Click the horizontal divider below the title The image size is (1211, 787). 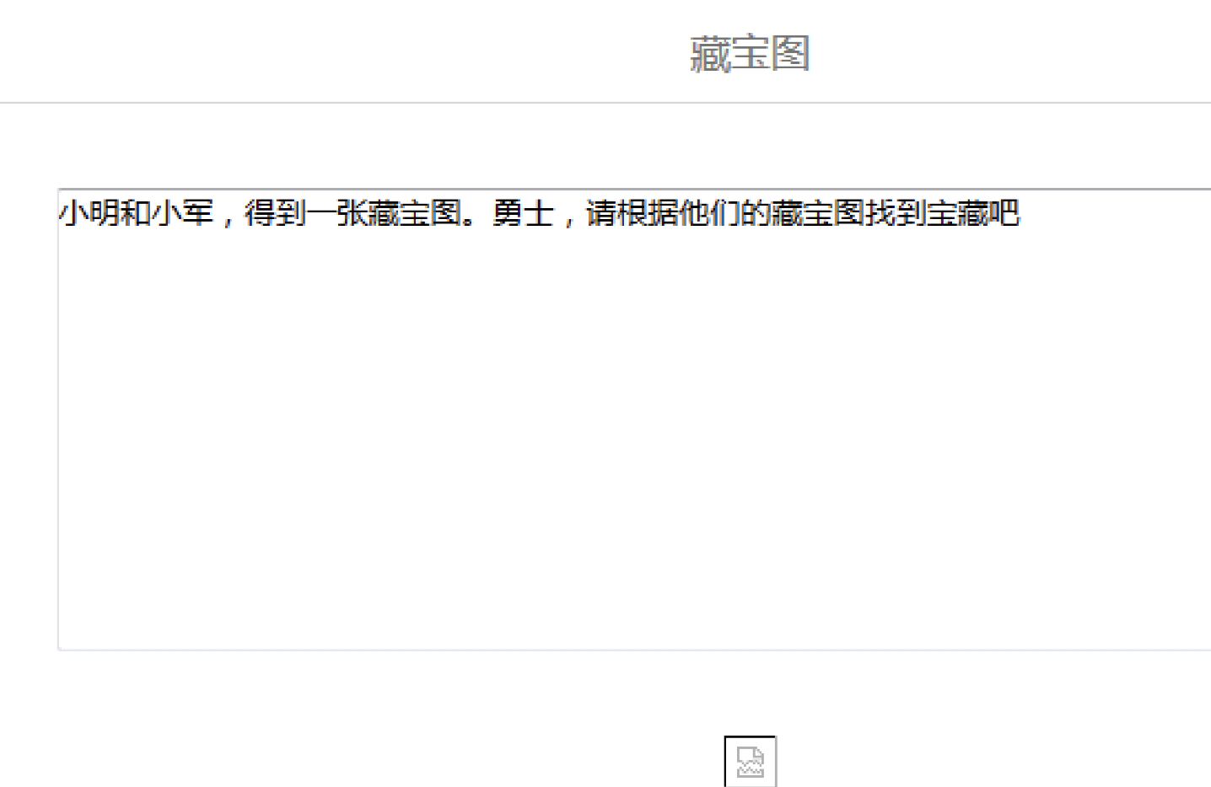pos(605,103)
